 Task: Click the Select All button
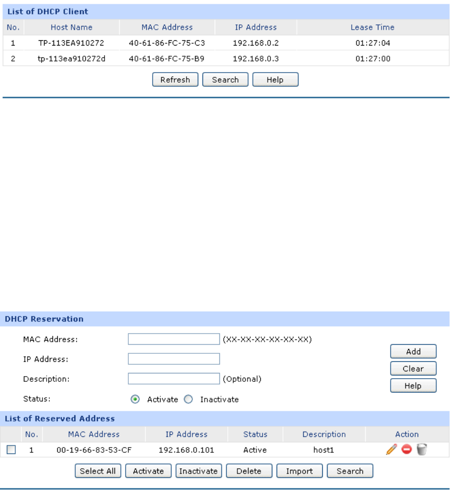click(x=98, y=471)
